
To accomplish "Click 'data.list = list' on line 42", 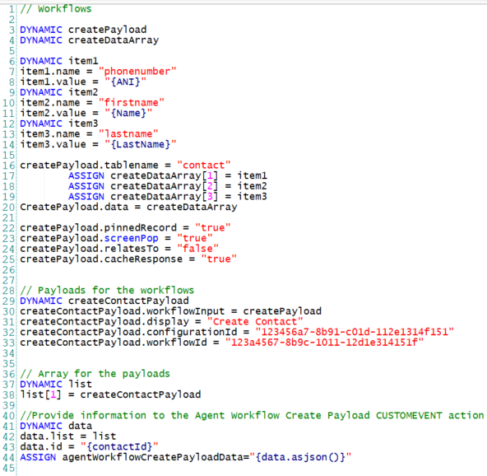I will [x=68, y=436].
